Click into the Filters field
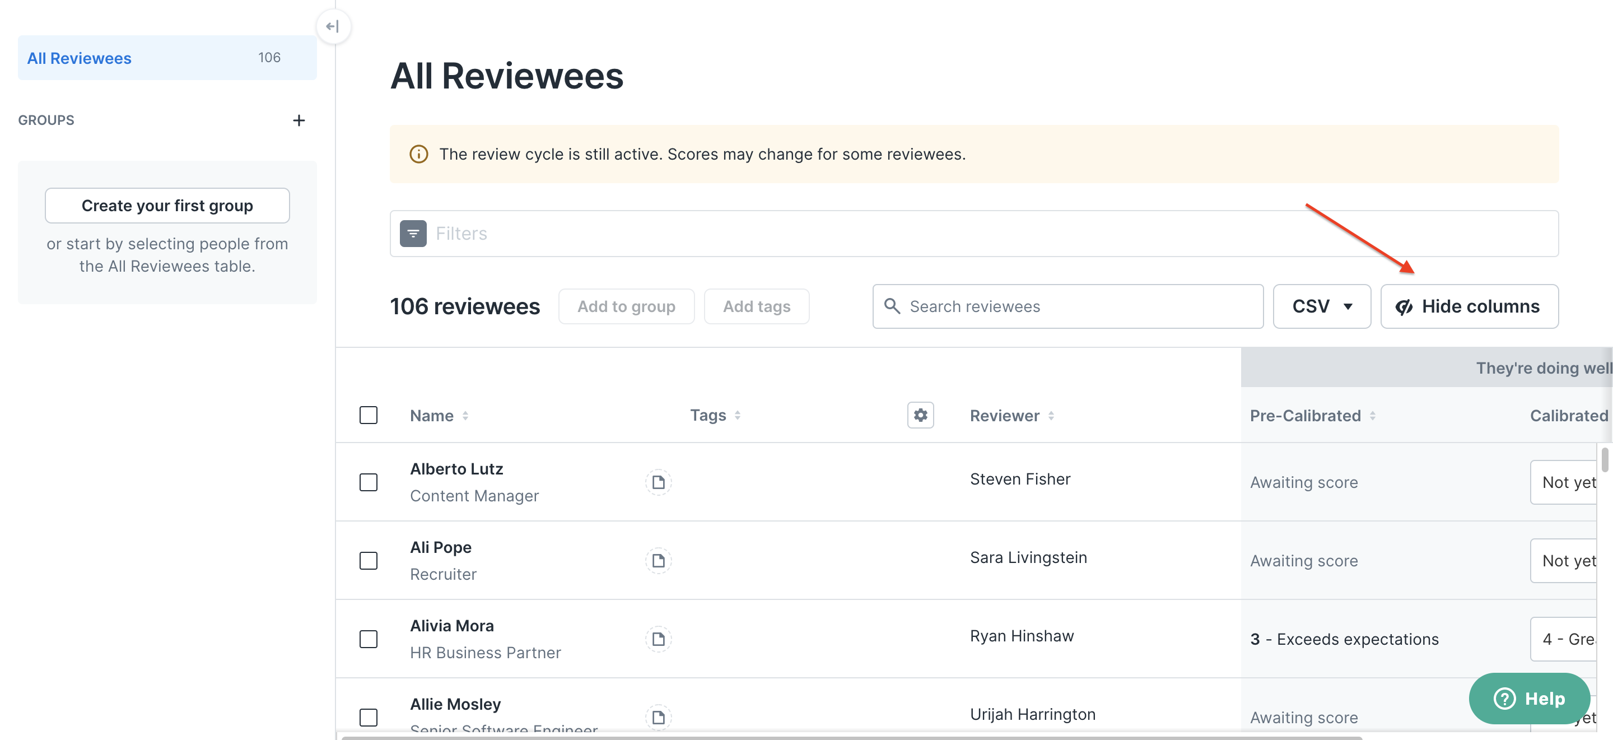This screenshot has width=1613, height=740. pos(975,234)
